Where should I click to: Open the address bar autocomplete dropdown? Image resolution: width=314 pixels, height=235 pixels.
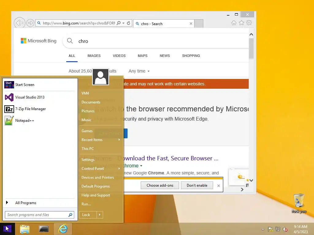tap(124, 23)
